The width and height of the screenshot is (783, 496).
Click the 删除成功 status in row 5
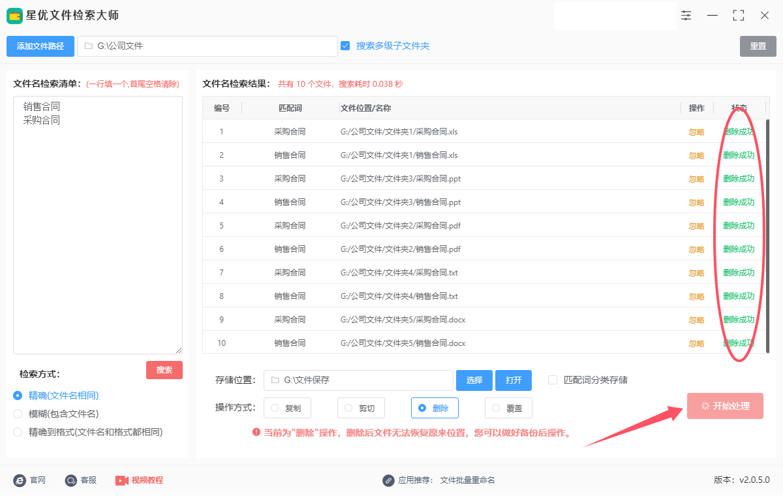point(739,226)
